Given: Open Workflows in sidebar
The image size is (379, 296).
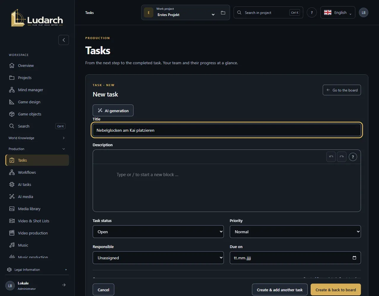Looking at the screenshot, I should (x=37, y=172).
